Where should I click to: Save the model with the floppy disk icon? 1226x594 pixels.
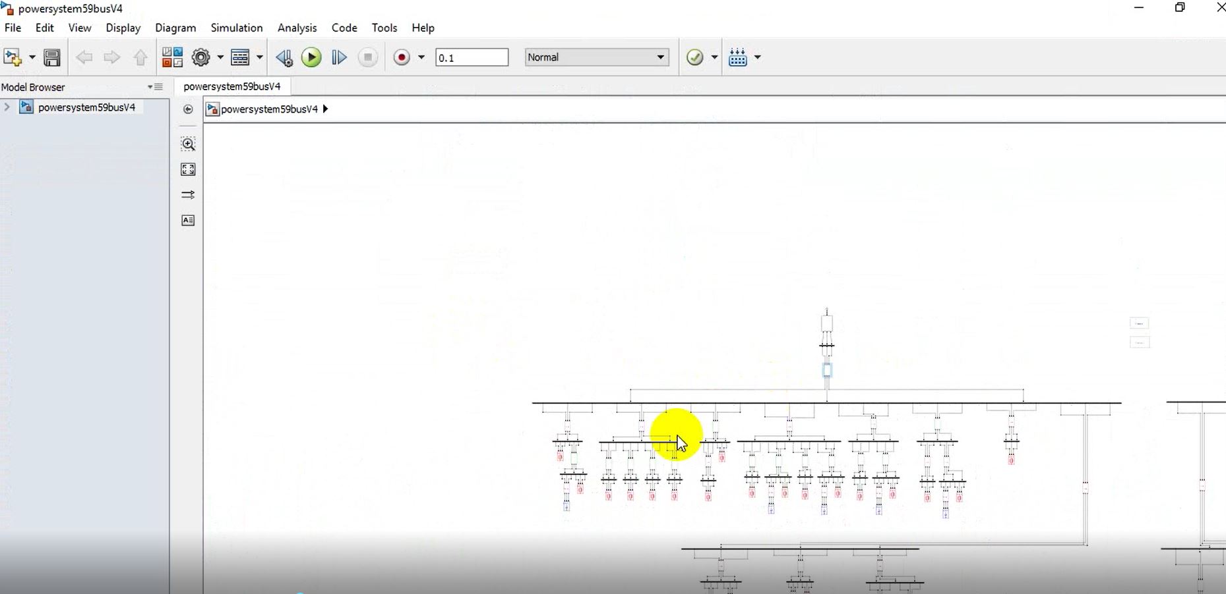point(52,57)
